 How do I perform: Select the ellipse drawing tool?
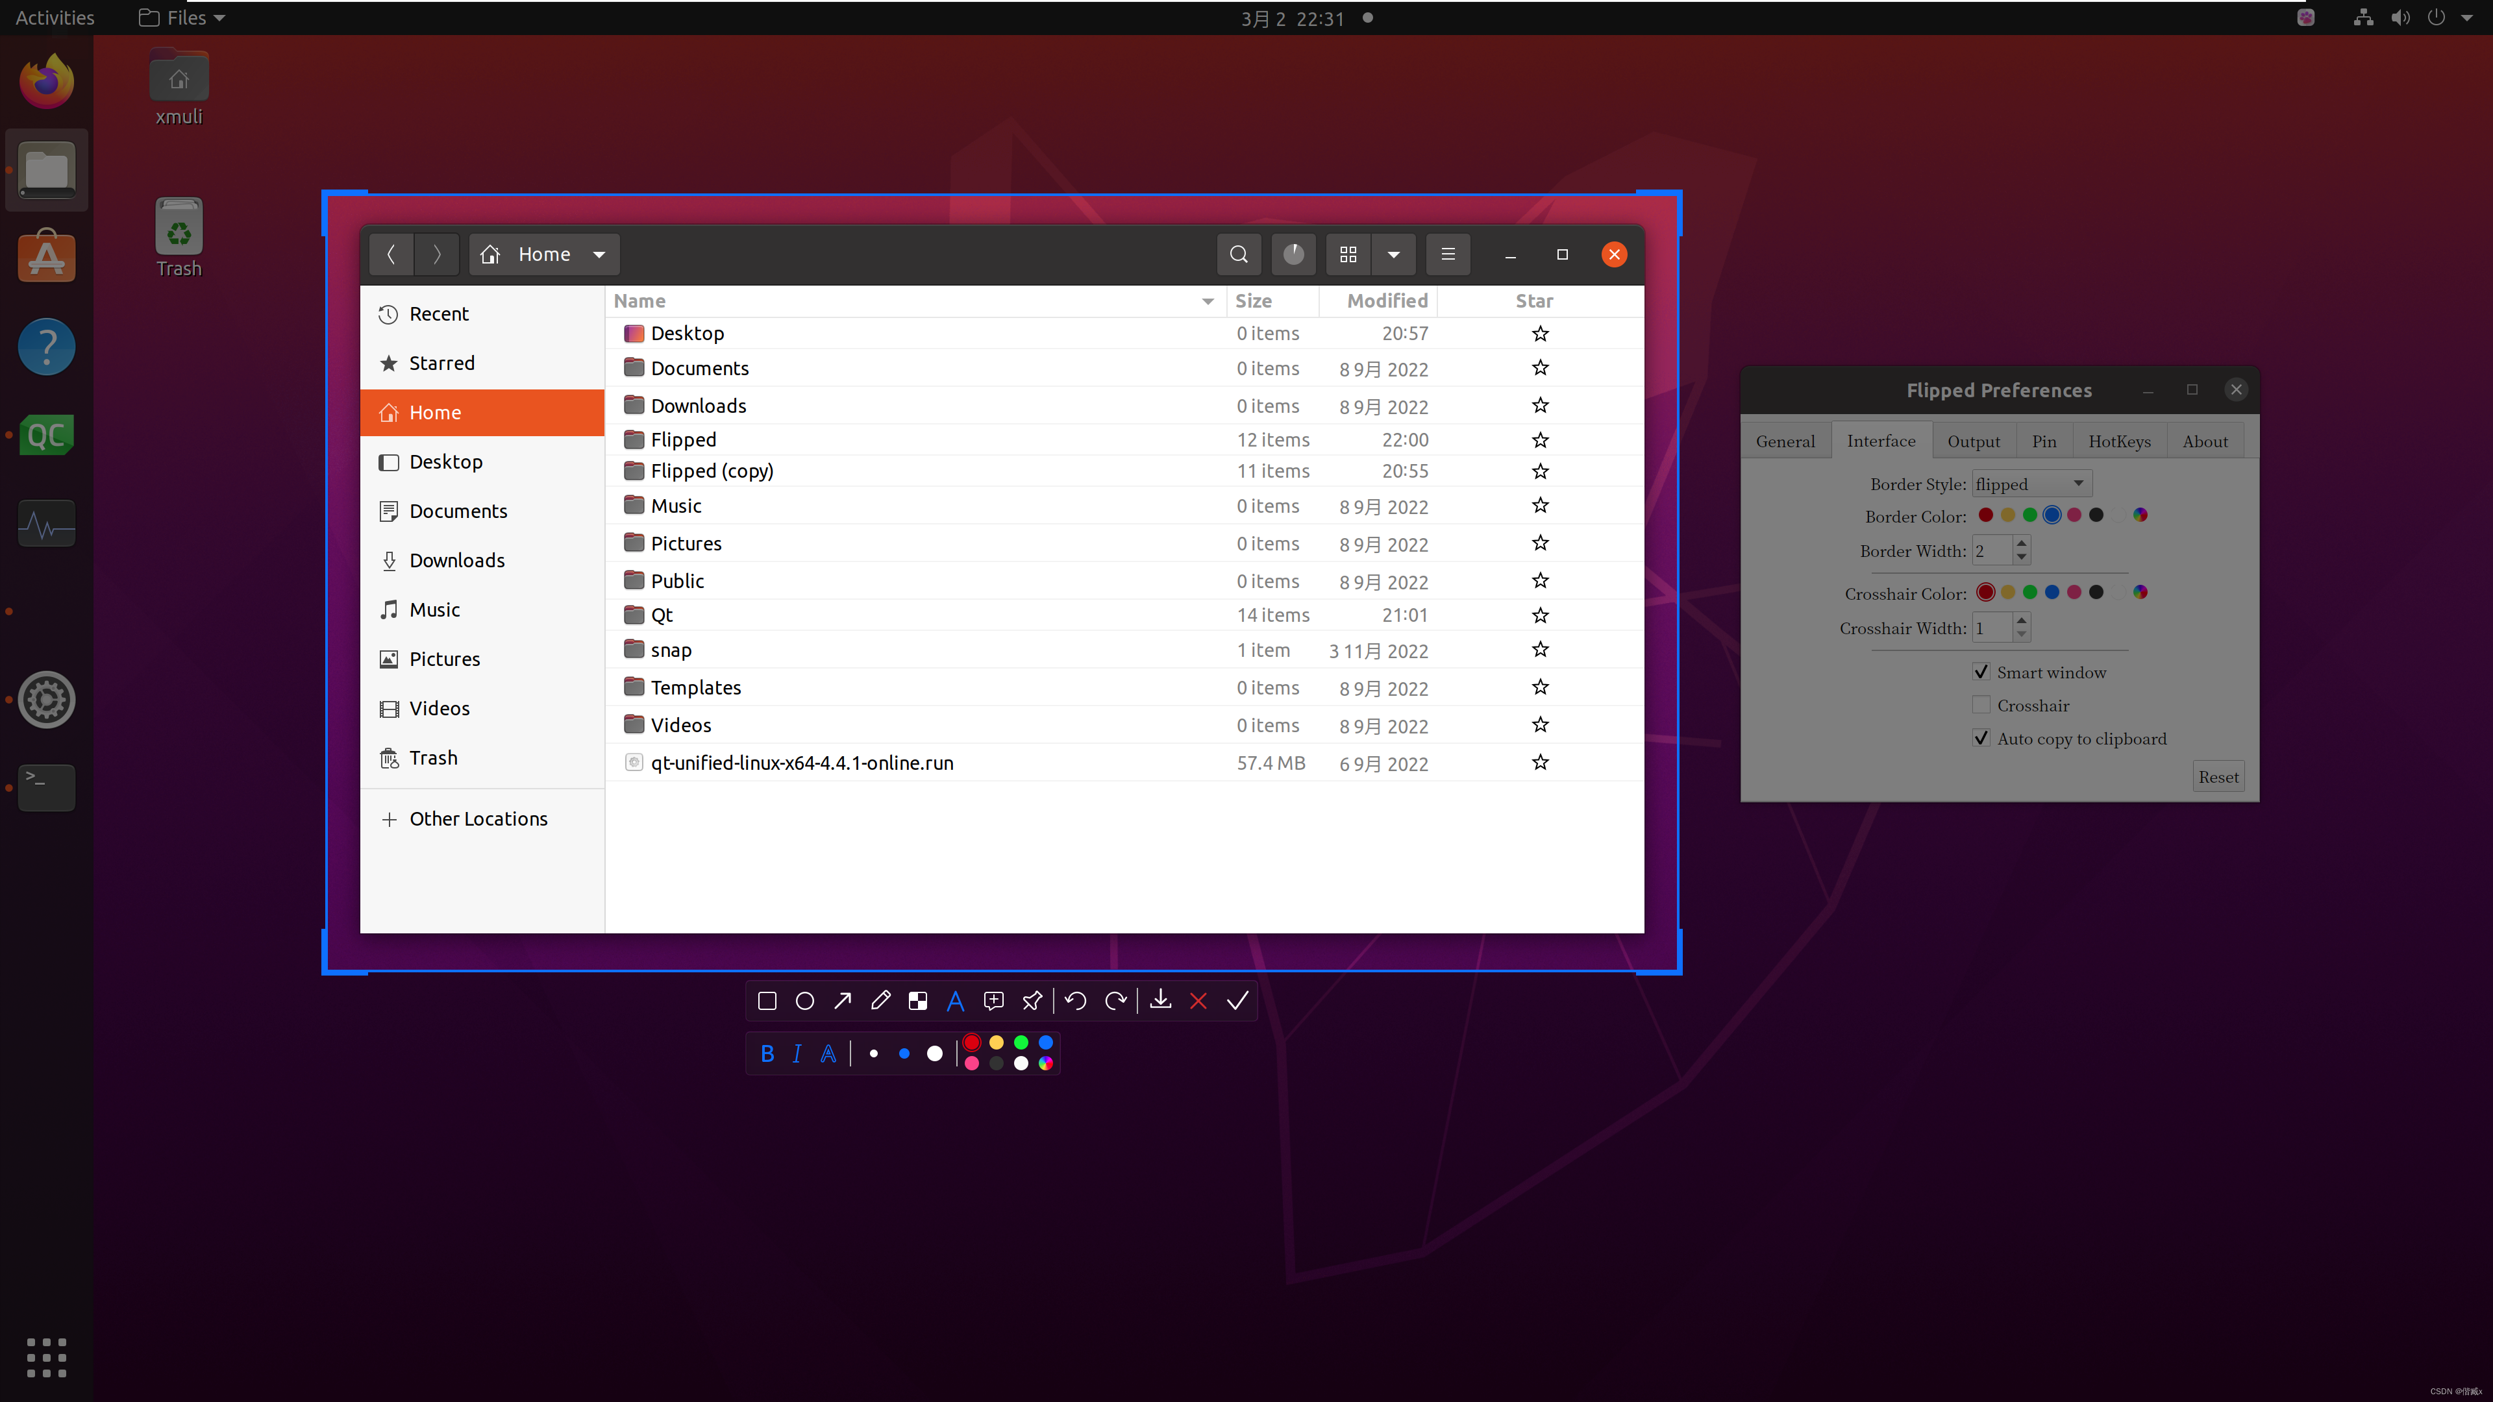[x=804, y=1000]
